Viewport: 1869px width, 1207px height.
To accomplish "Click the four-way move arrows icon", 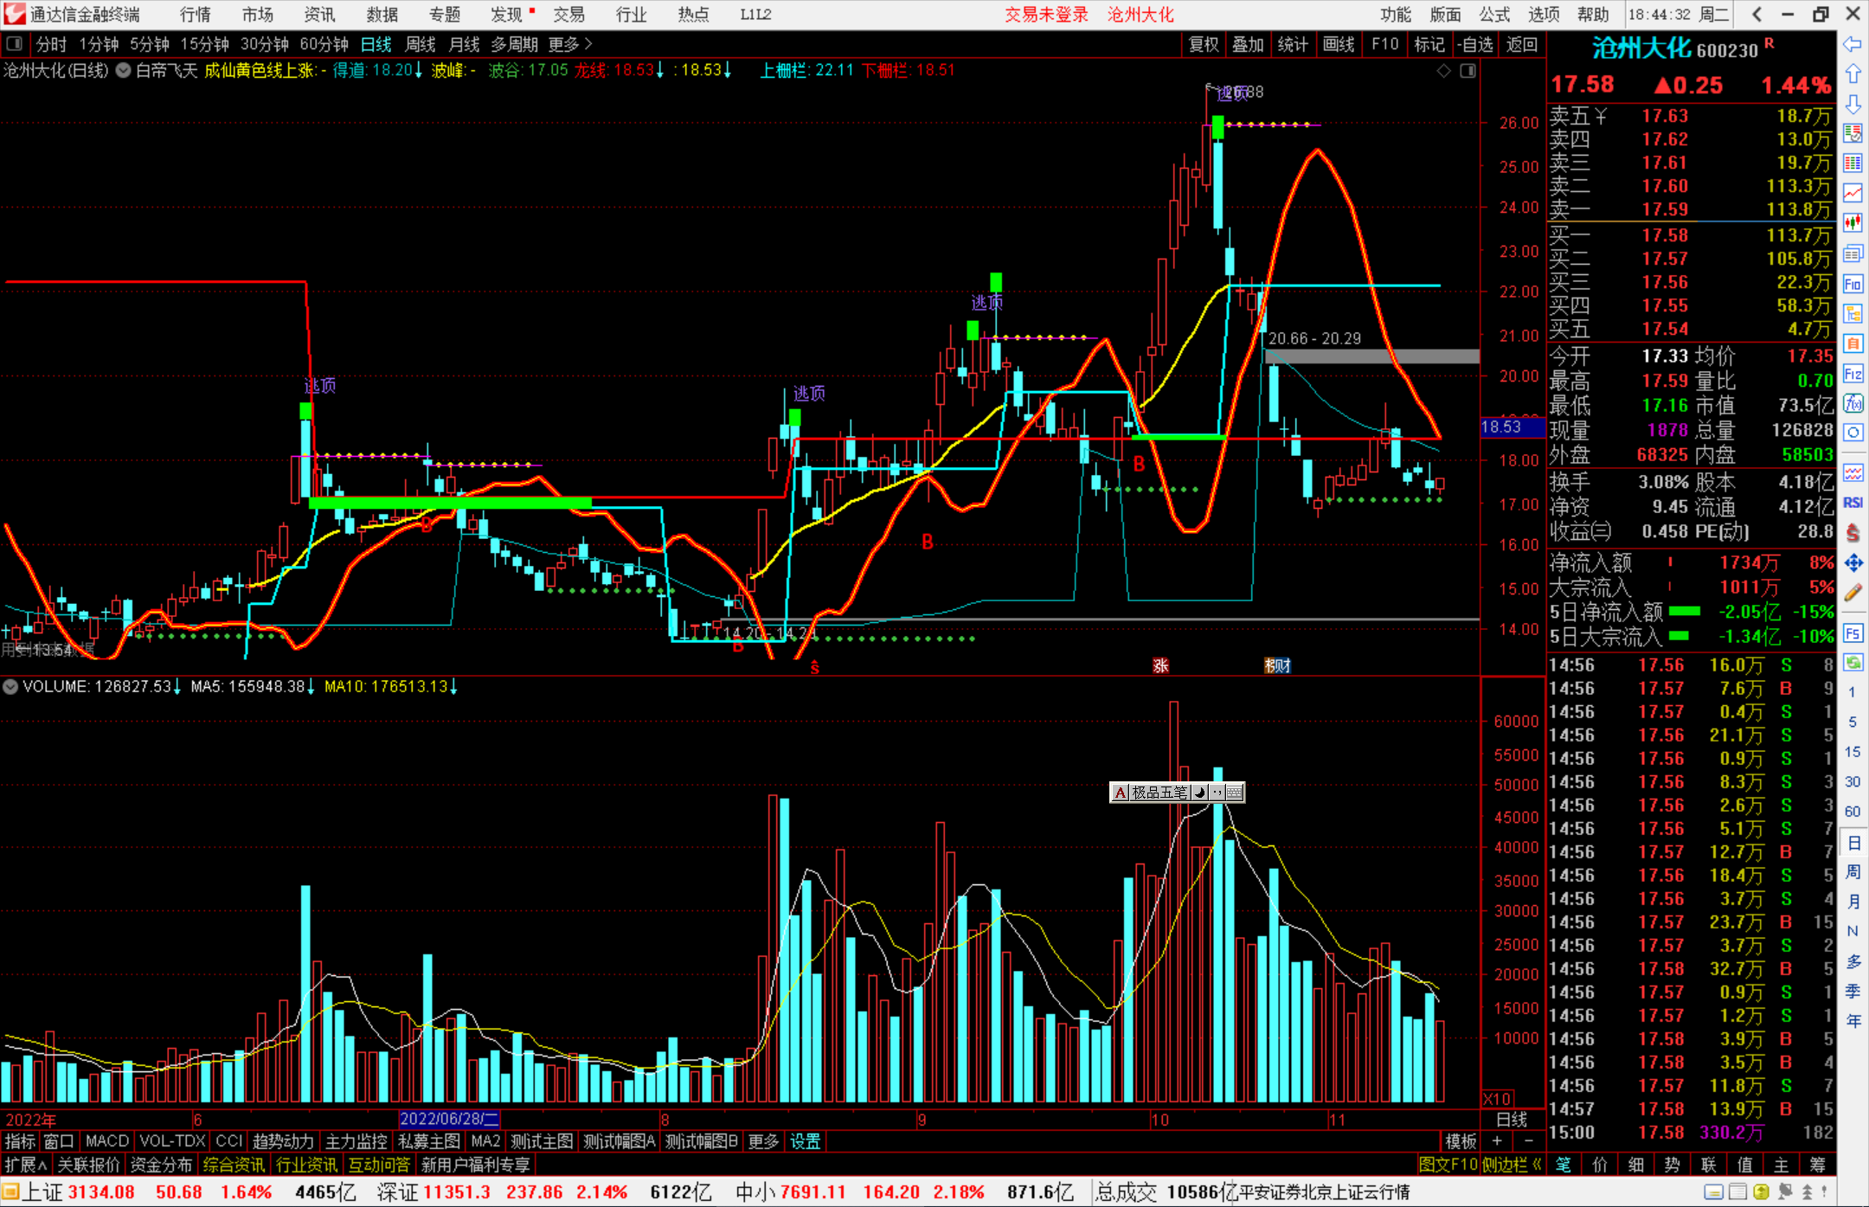I will [1853, 563].
